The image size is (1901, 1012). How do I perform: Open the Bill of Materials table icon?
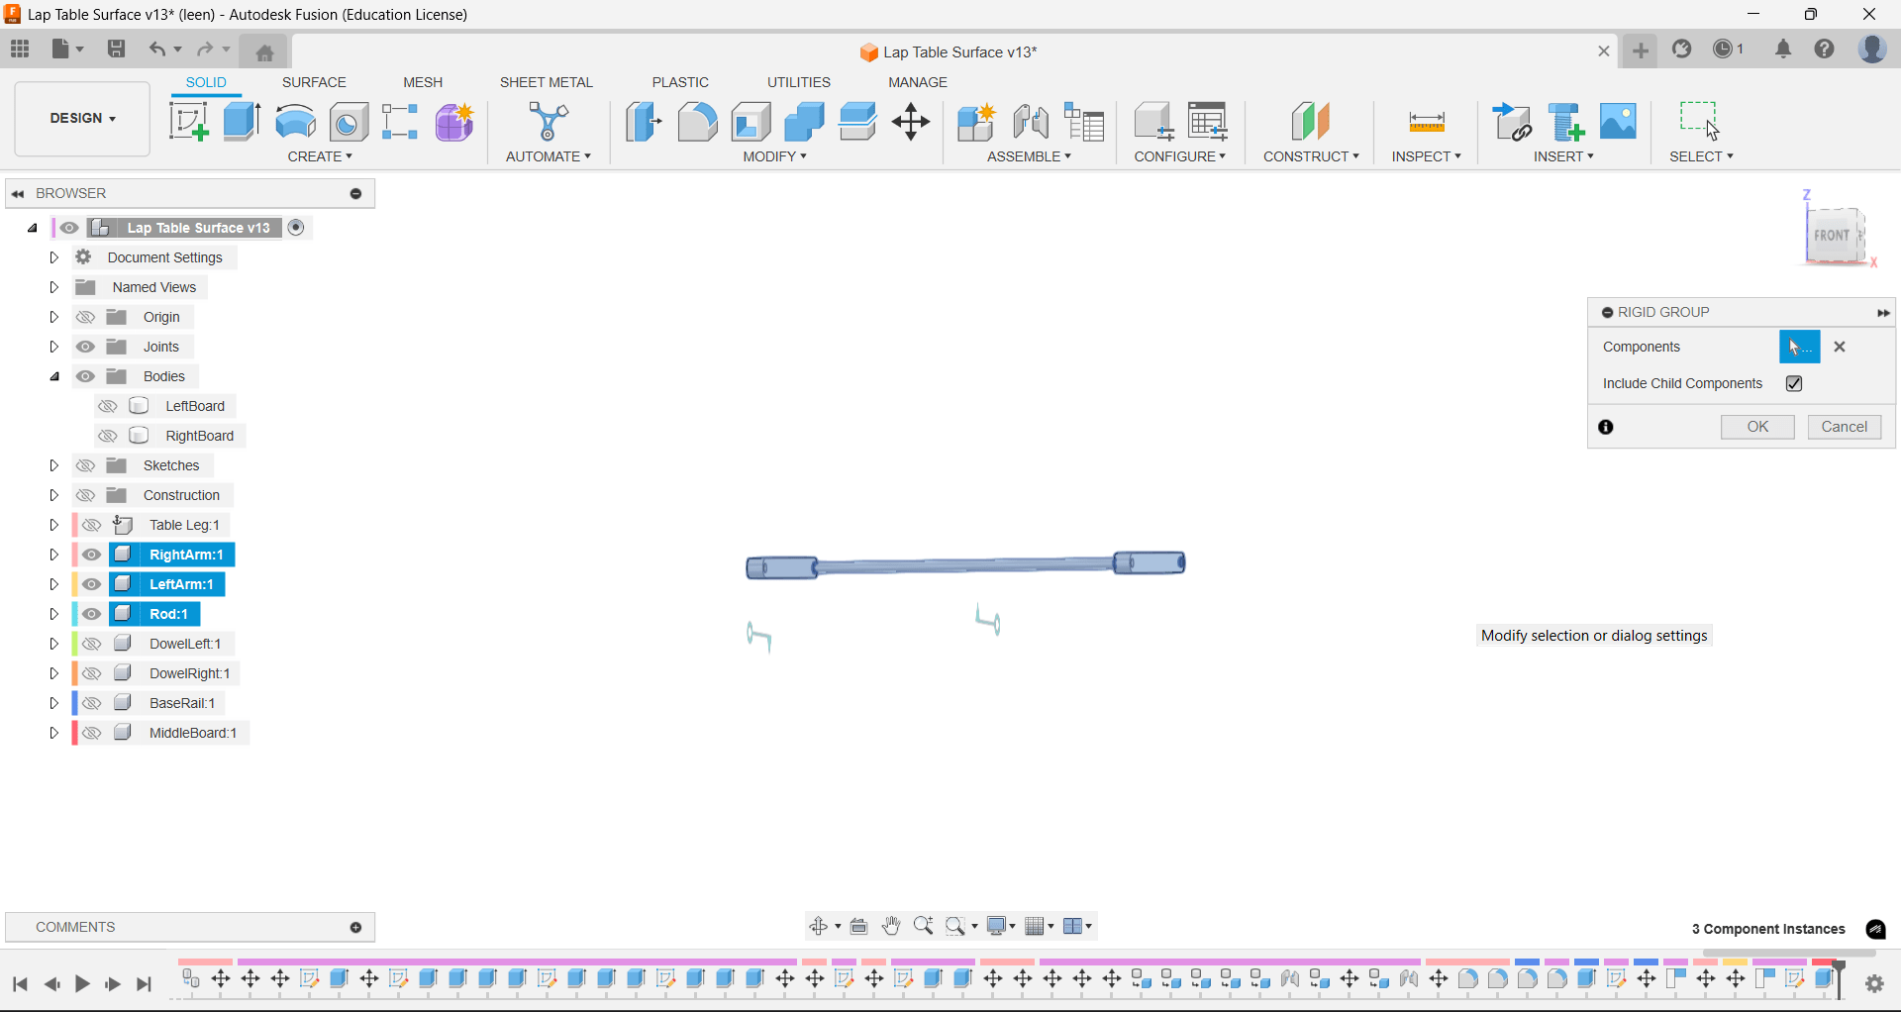1084,122
